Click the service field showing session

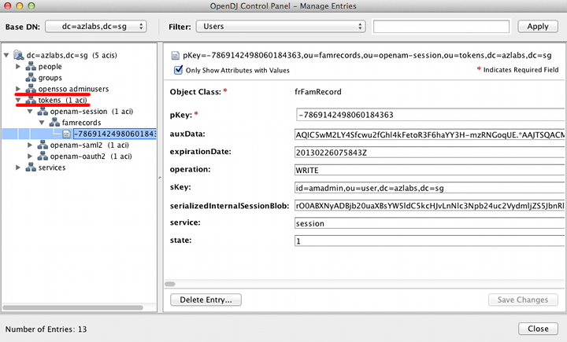(430, 223)
